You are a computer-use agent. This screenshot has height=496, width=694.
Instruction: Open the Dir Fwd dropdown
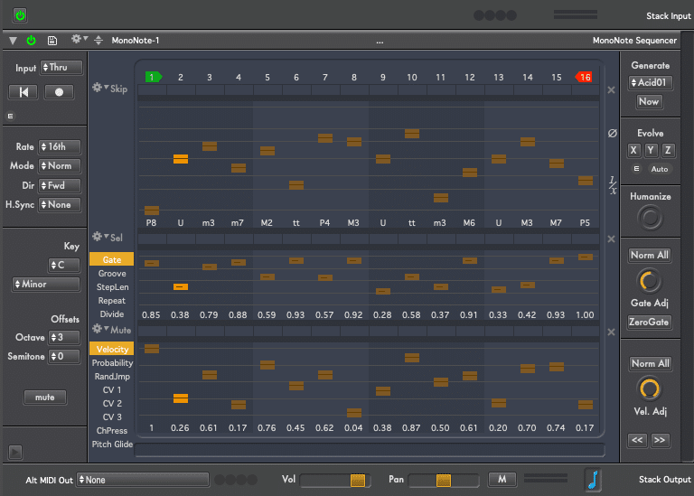pyautogui.click(x=60, y=185)
